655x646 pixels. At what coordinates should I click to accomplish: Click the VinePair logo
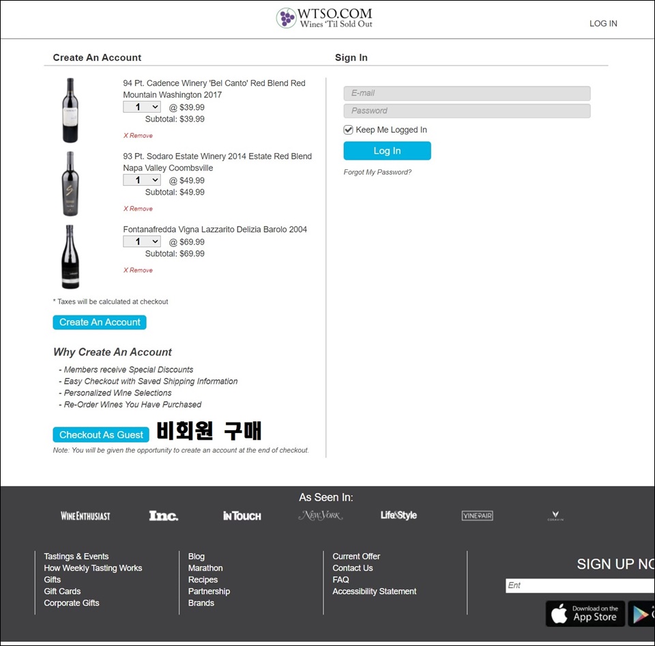(477, 516)
